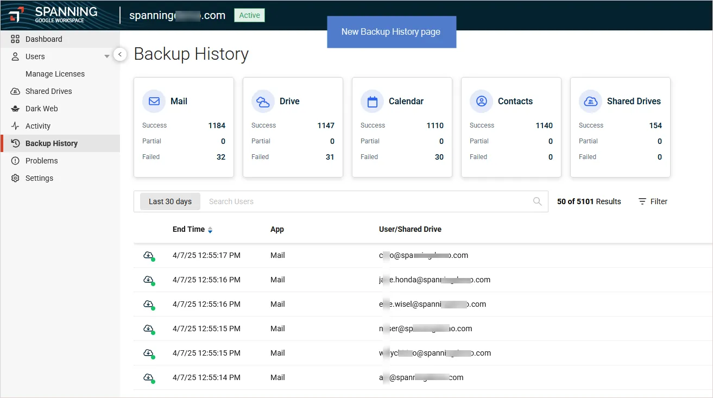Open the Last 30 days date range
This screenshot has height=398, width=713.
pos(170,201)
